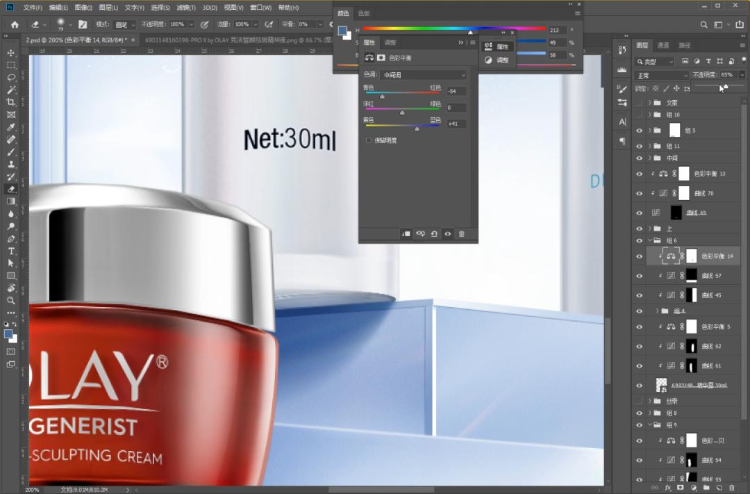This screenshot has height=494, width=750.
Task: Enable the 保留明度 checkbox
Action: coord(368,140)
